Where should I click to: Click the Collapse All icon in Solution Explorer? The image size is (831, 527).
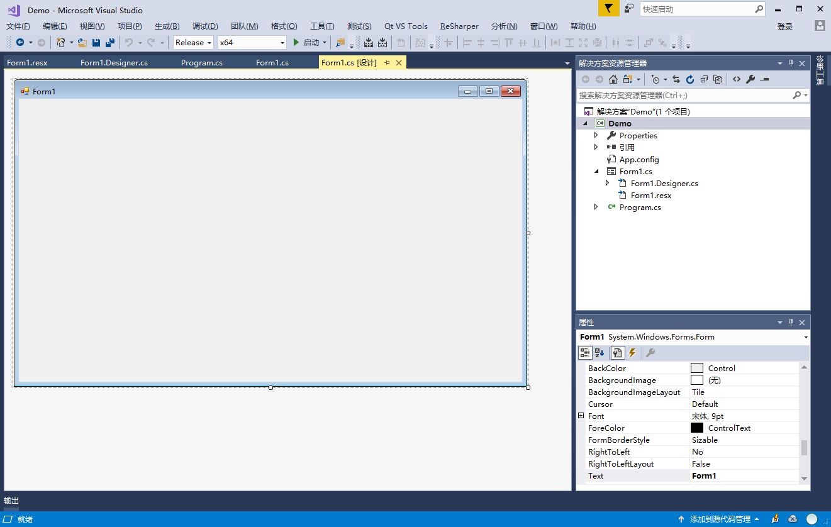pos(704,79)
